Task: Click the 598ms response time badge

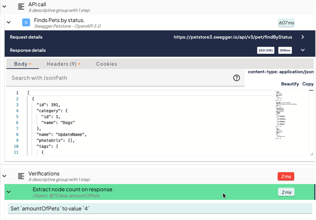Action: click(x=284, y=50)
